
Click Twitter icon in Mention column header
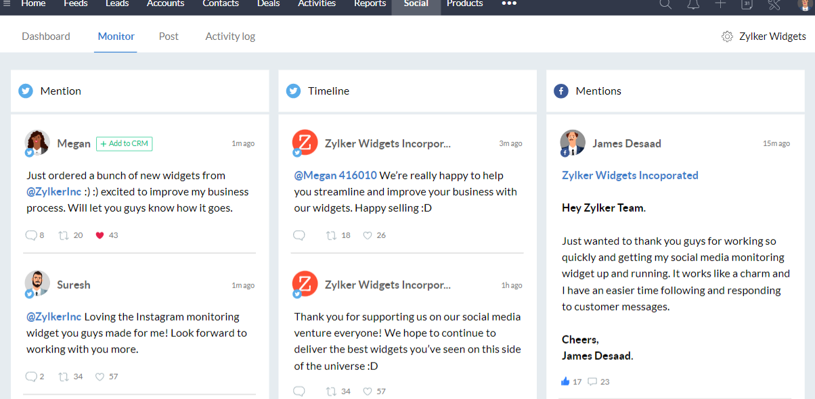coord(26,91)
